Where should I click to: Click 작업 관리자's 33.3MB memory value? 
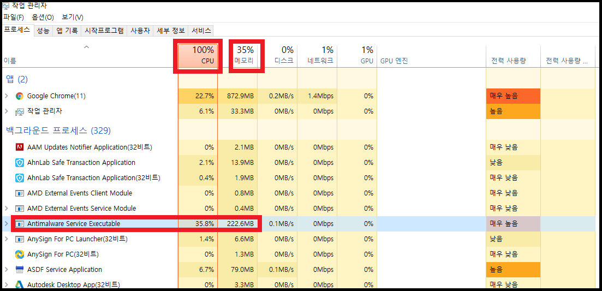tap(242, 111)
